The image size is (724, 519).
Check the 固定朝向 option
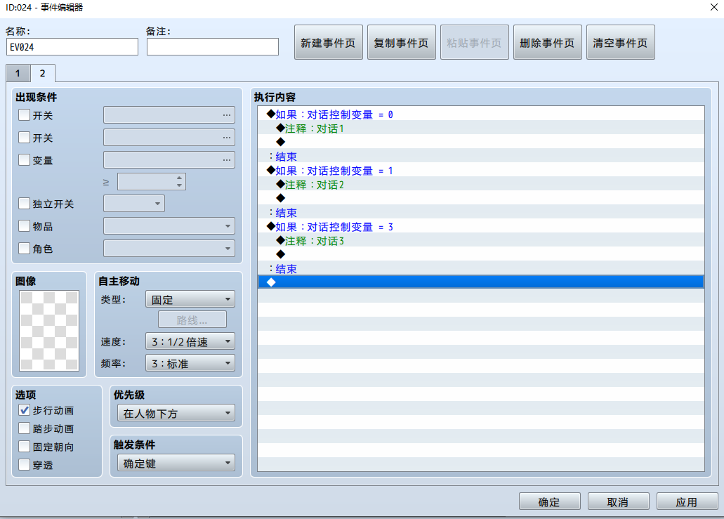click(24, 447)
